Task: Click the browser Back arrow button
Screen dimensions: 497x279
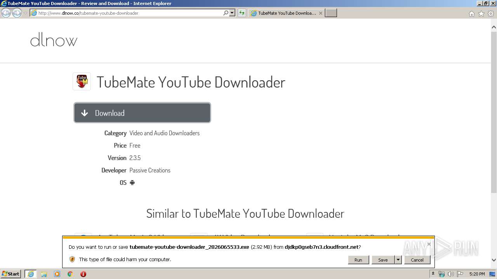Action: 6,13
